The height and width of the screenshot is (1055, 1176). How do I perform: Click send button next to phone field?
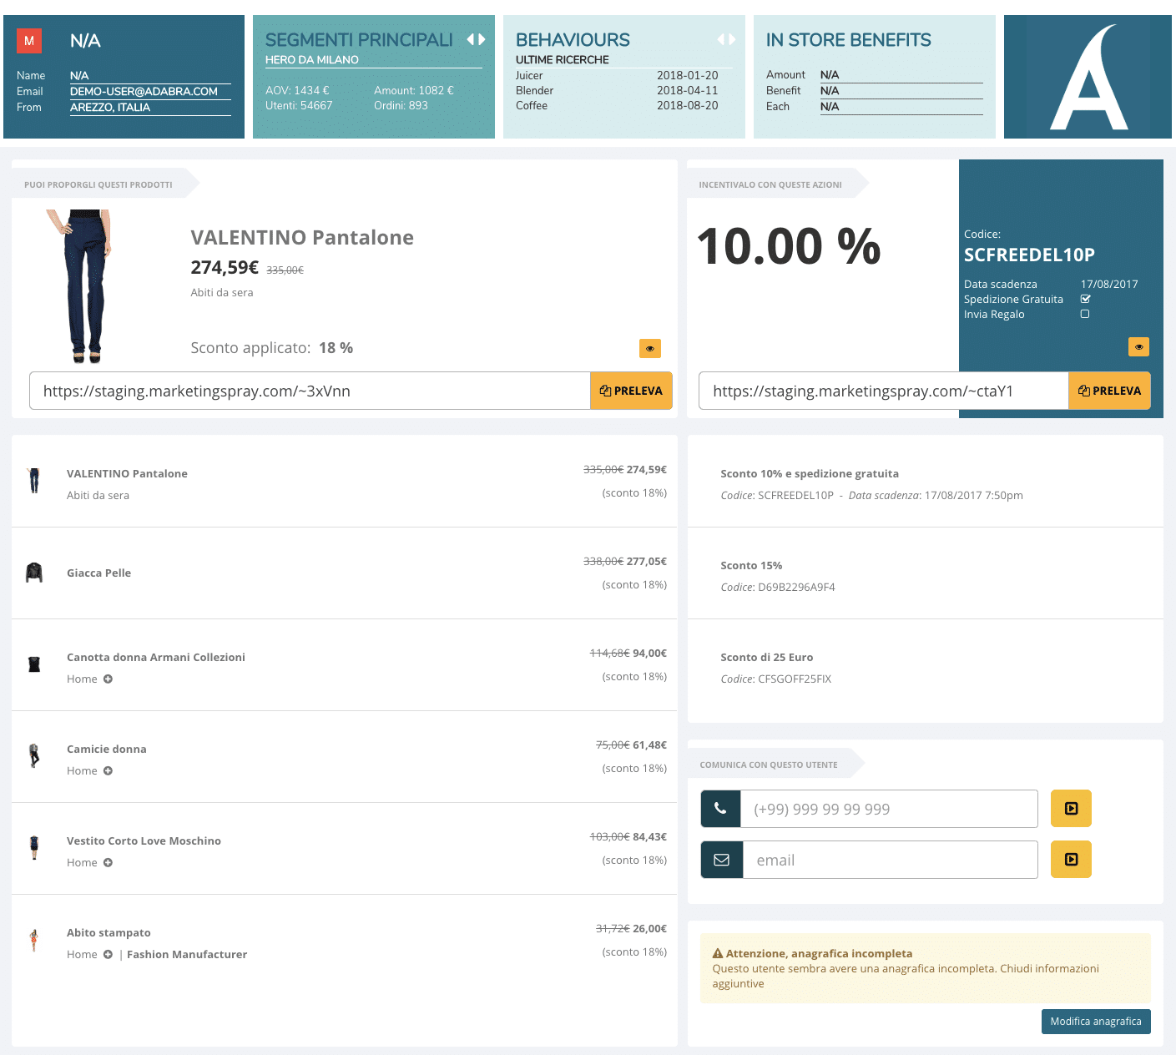coord(1071,809)
